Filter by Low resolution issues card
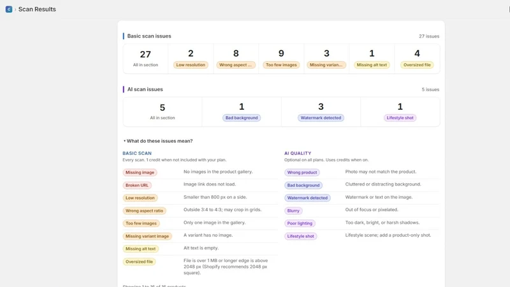This screenshot has height=287, width=510. [x=191, y=59]
